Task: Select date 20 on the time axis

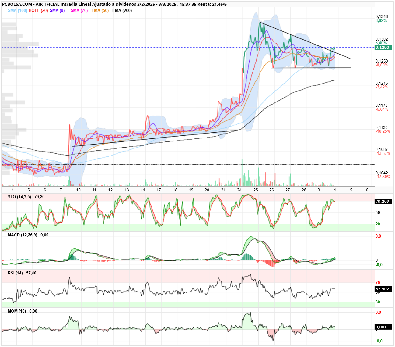Action: tap(207, 190)
